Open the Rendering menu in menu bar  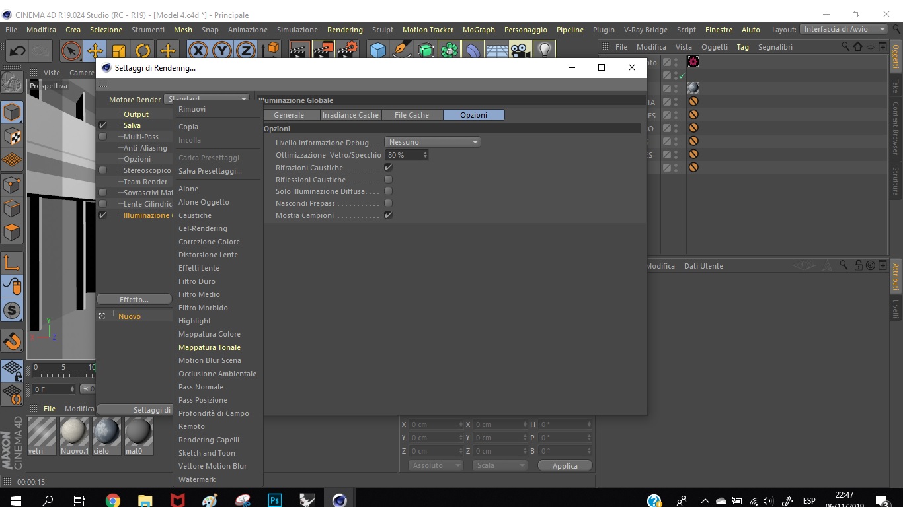pyautogui.click(x=345, y=30)
